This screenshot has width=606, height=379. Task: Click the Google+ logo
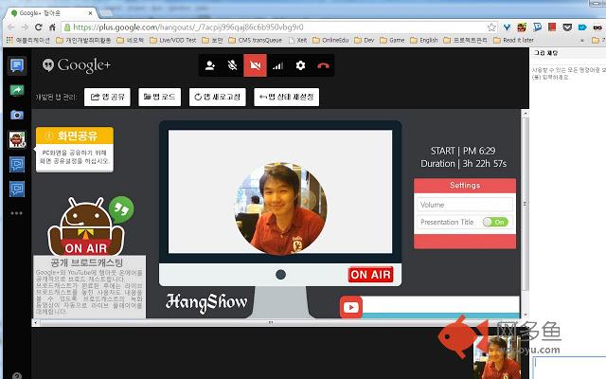tap(77, 65)
